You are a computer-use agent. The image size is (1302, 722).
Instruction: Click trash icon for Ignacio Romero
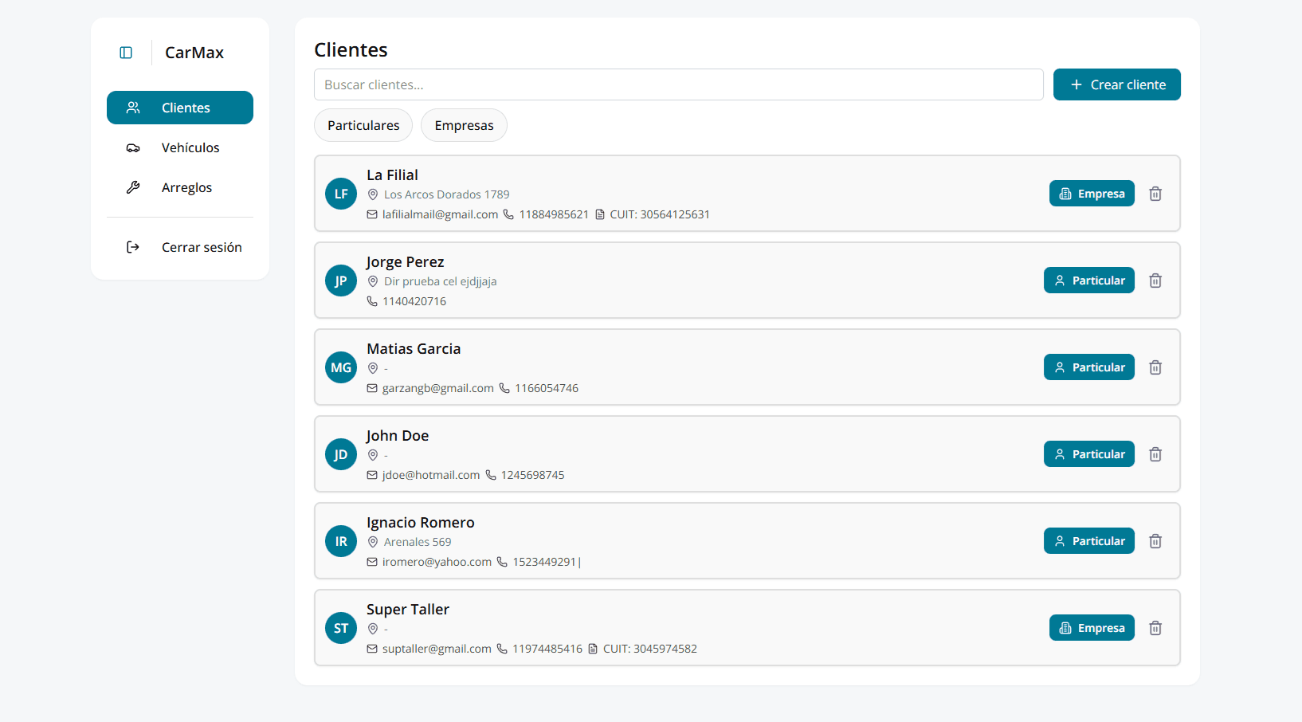[1155, 541]
